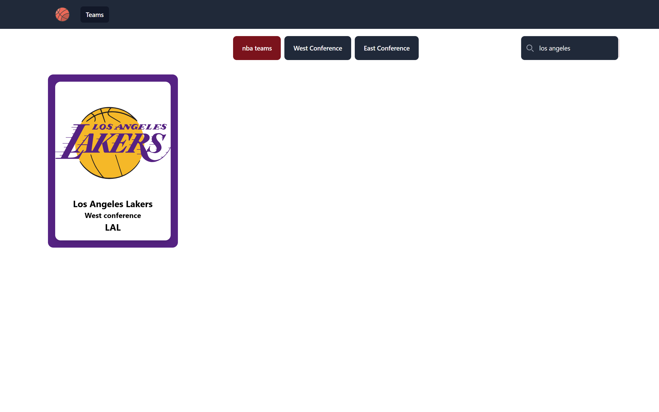Image resolution: width=659 pixels, height=412 pixels.
Task: Click the 'LOS ANGELES' text inside logo
Action: (129, 127)
